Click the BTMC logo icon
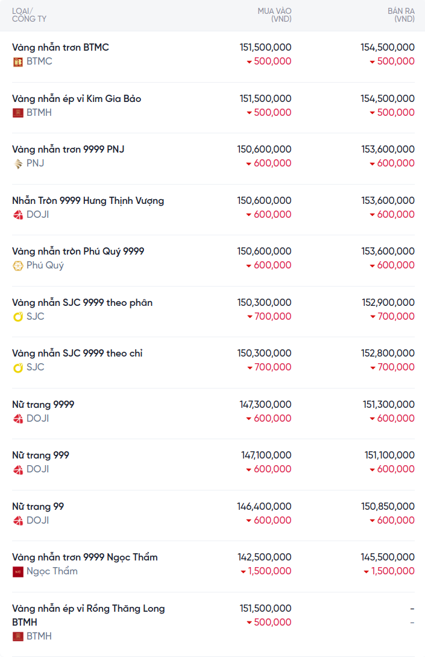 pos(18,62)
